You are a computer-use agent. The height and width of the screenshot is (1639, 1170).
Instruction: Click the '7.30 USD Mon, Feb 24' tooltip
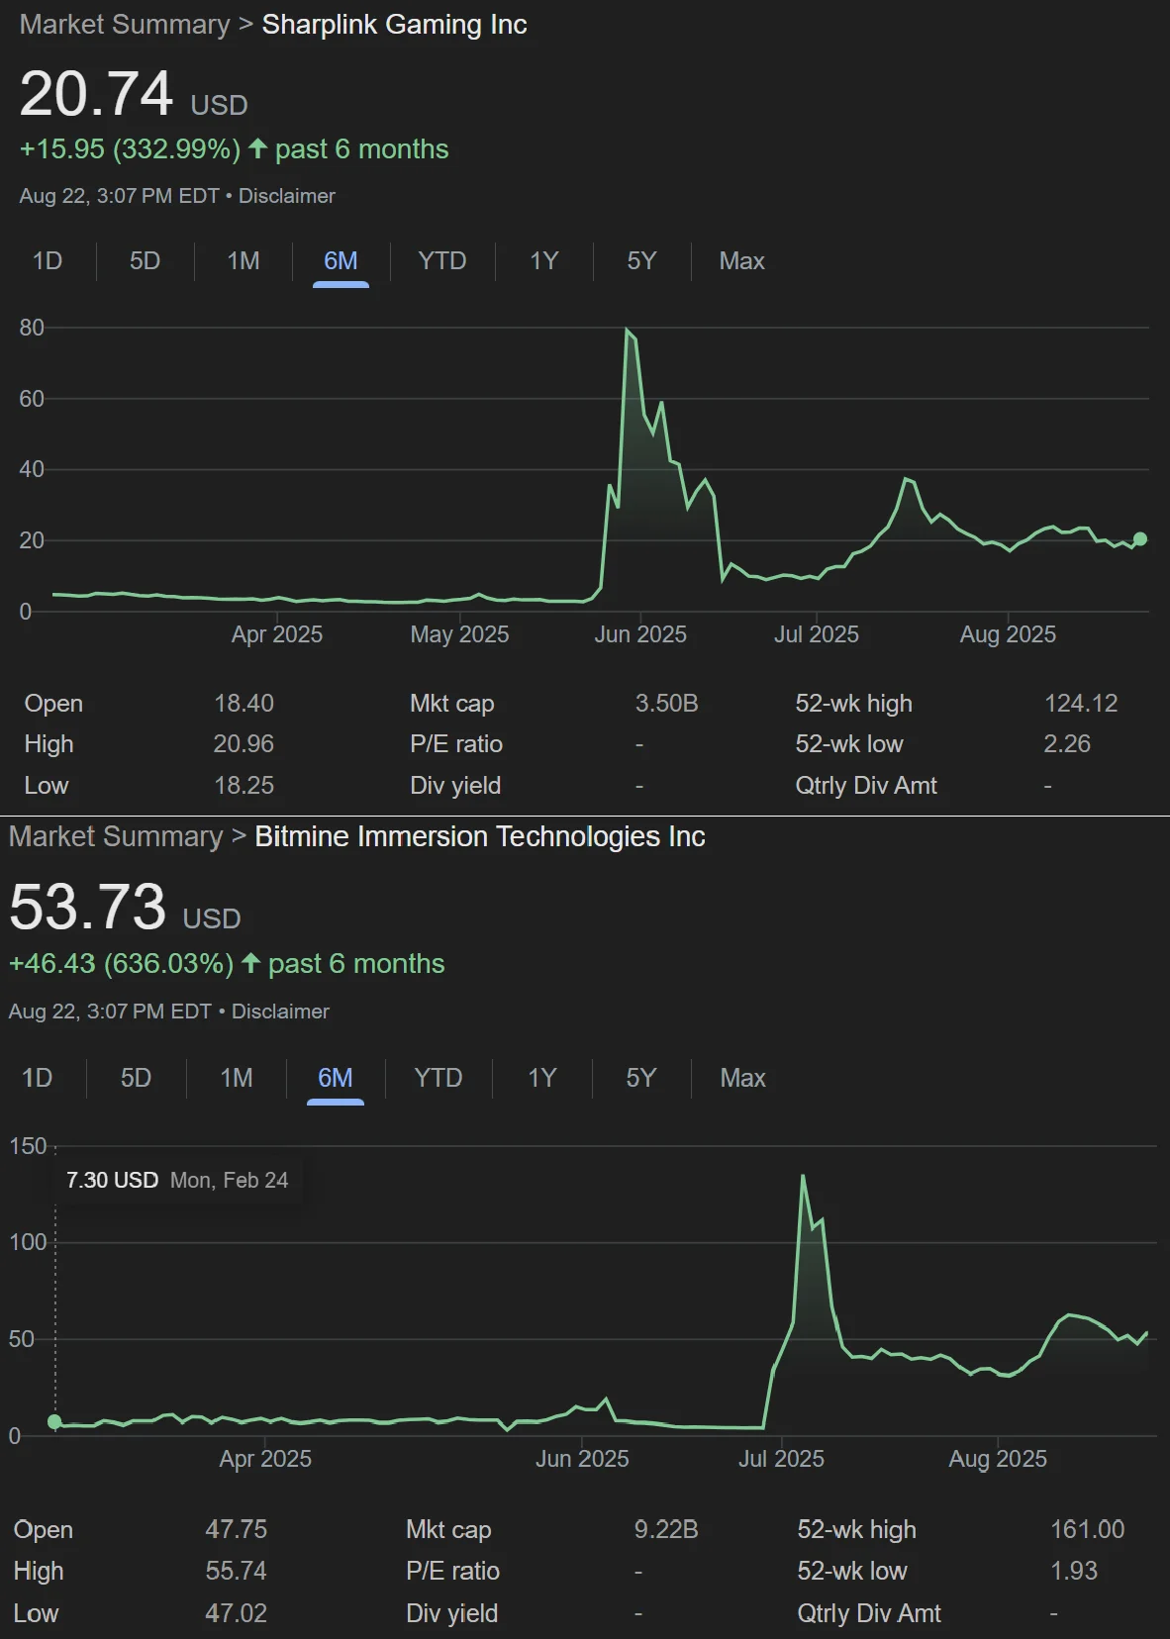[x=177, y=1180]
